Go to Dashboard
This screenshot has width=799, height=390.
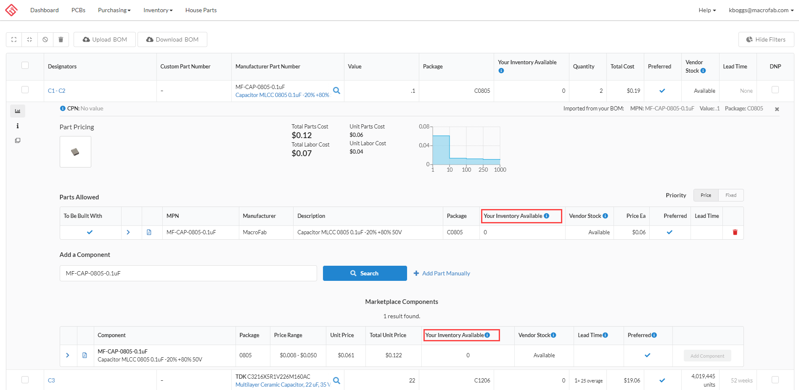45,10
